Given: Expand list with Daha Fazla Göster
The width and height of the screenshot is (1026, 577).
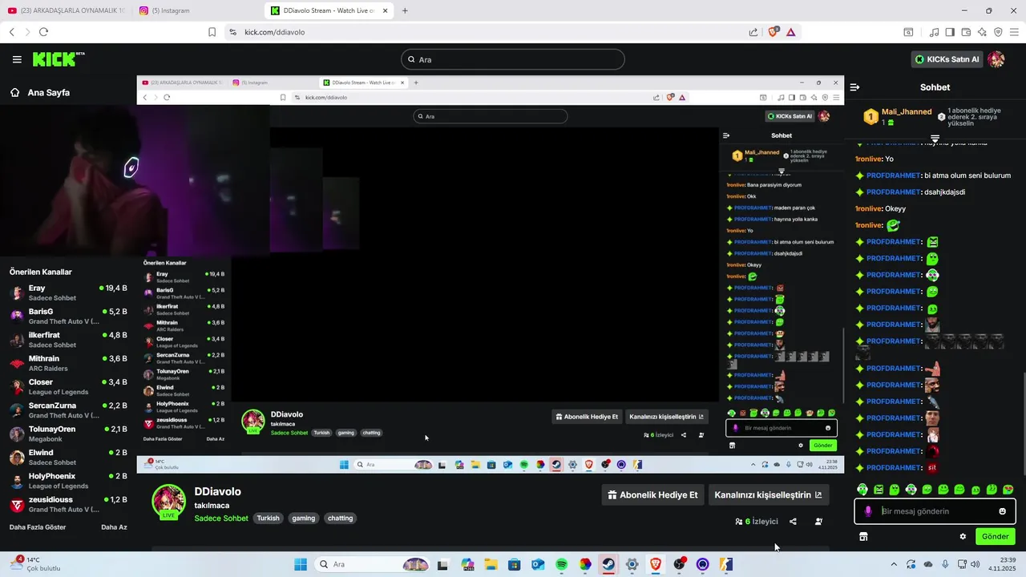Looking at the screenshot, I should pyautogui.click(x=38, y=527).
